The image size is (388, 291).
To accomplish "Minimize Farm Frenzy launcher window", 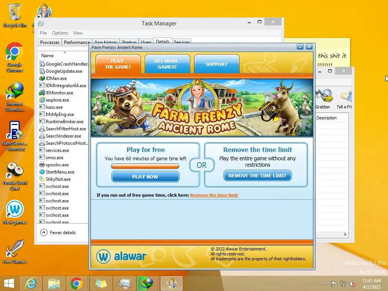I will pyautogui.click(x=300, y=47).
